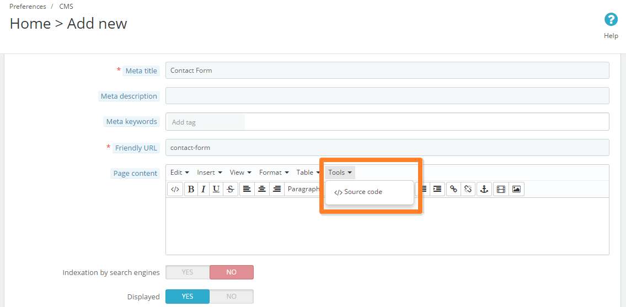Apply italic formatting
626x307 pixels.
point(203,189)
